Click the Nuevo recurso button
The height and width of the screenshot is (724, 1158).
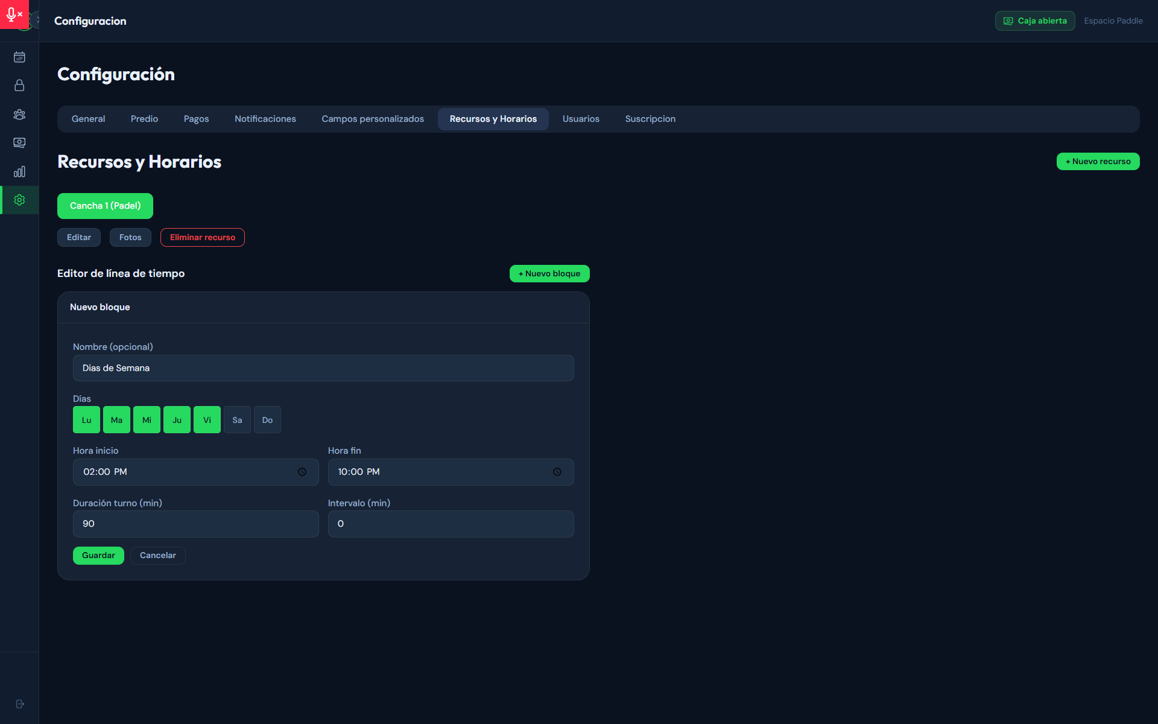point(1098,161)
